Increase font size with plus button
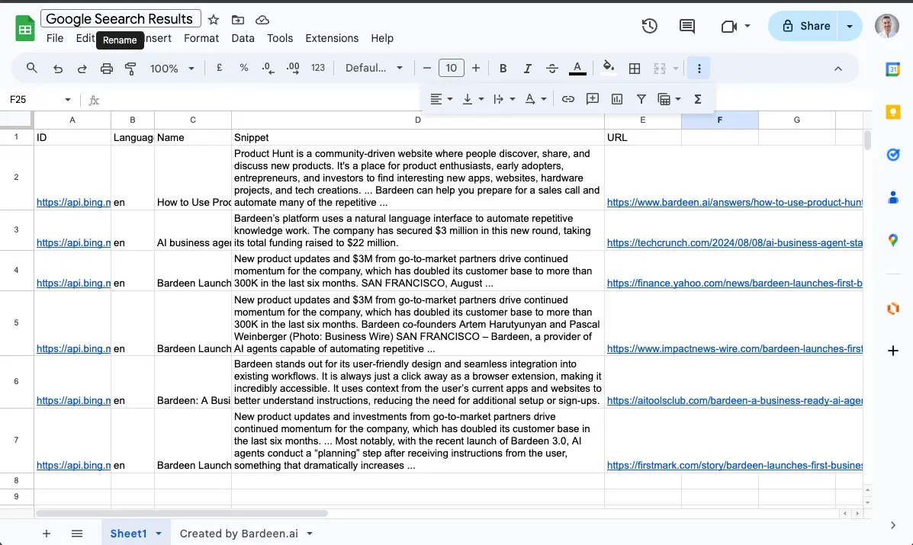This screenshot has width=913, height=545. click(x=476, y=68)
